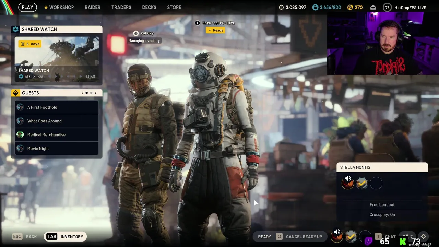Viewport: 439px width, 247px height.
Task: Click the blue token icon beside 3,656/800
Action: [315, 7]
